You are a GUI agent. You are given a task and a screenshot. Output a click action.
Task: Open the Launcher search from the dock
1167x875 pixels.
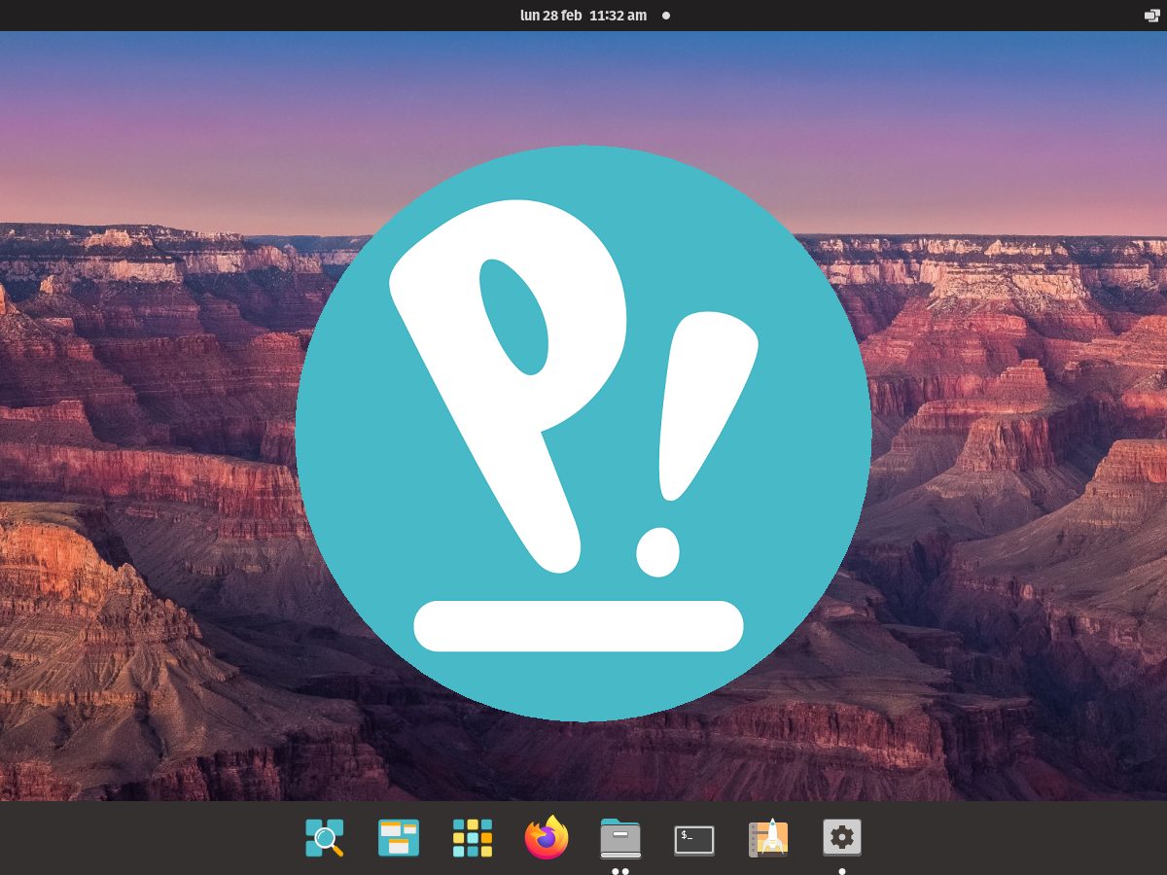coord(325,838)
